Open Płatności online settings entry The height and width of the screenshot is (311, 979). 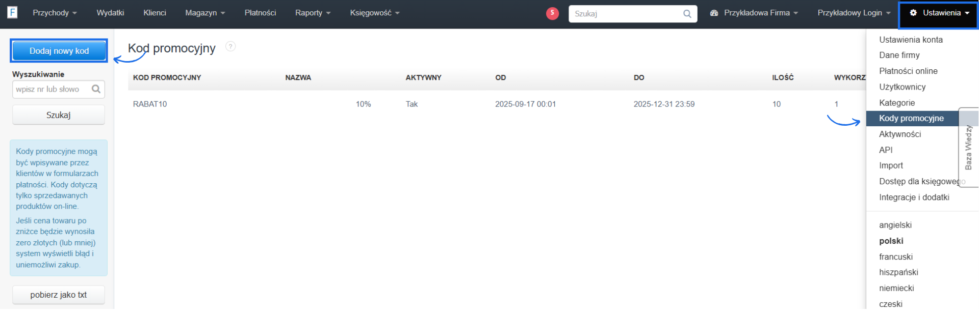click(x=908, y=71)
